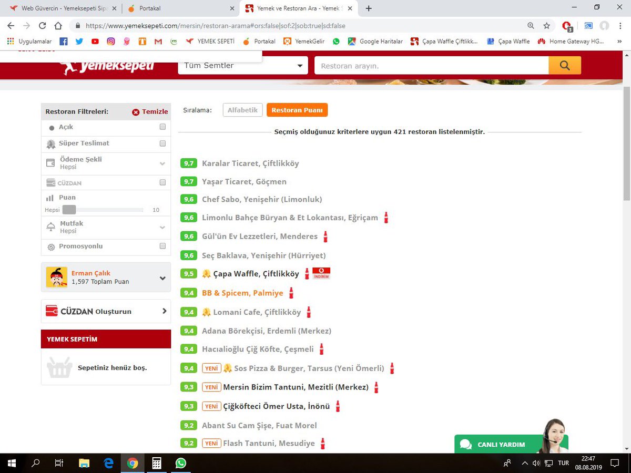The image size is (631, 473).
Task: Launch Calculator from the taskbar
Action: tap(156, 463)
